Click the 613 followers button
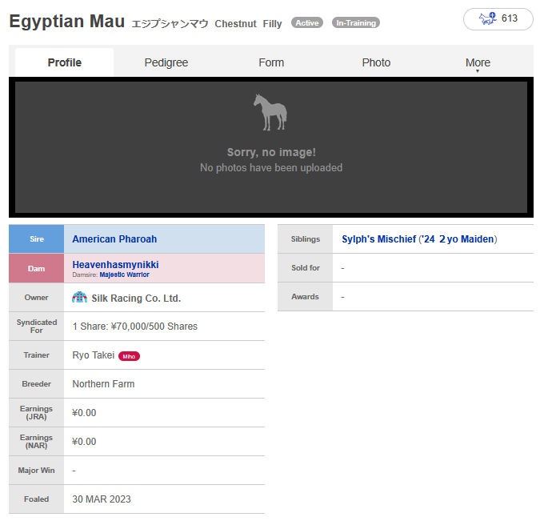 pyautogui.click(x=498, y=19)
